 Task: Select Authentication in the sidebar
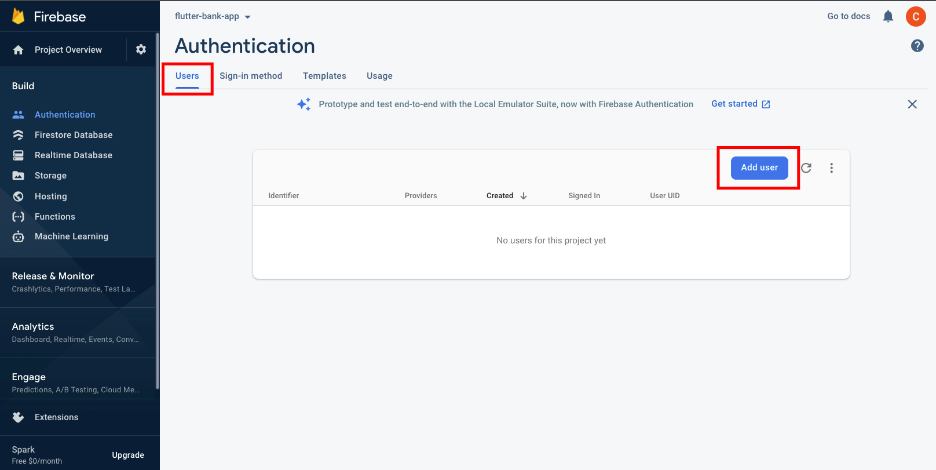tap(65, 115)
